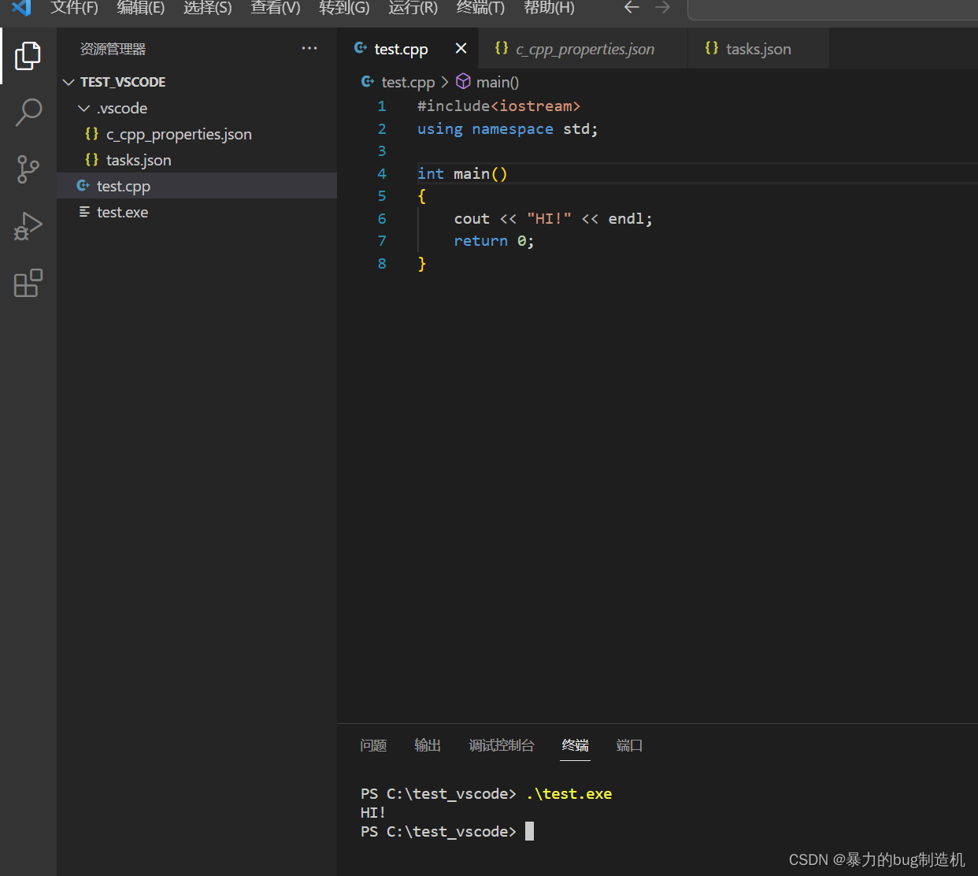Open the Extensions view icon
Image resolution: width=978 pixels, height=876 pixels.
click(x=28, y=283)
